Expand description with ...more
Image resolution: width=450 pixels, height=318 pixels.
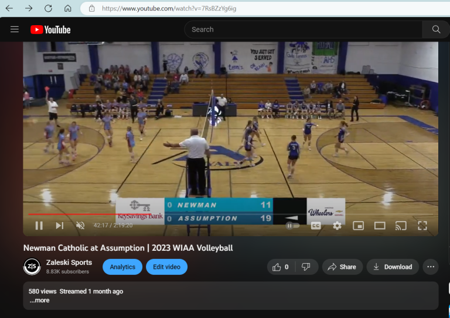pyautogui.click(x=40, y=300)
